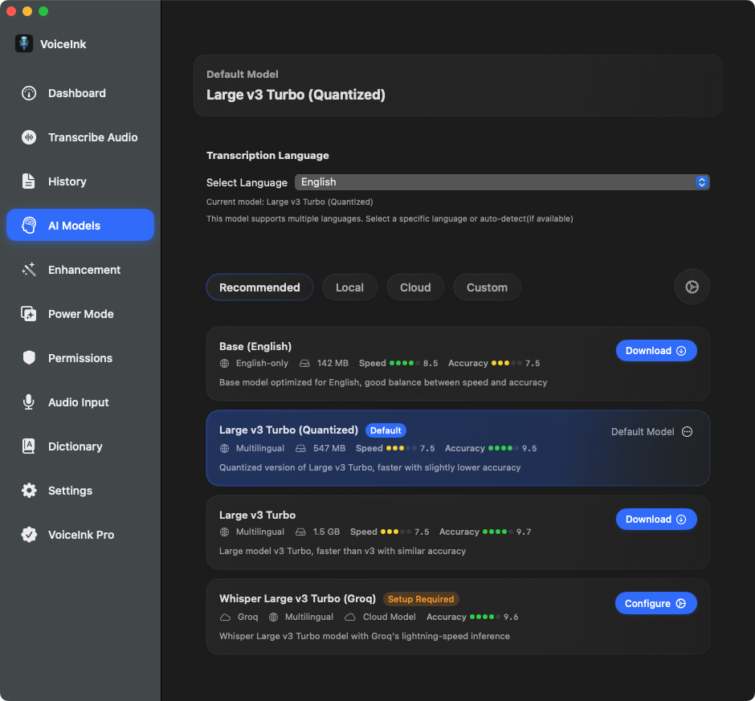Switch to the Cloud models tab
The height and width of the screenshot is (701, 755).
415,287
